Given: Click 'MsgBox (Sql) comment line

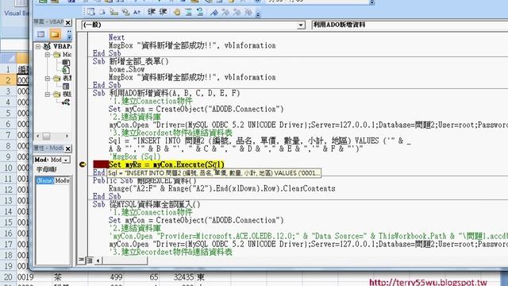Looking at the screenshot, I should click(134, 157).
